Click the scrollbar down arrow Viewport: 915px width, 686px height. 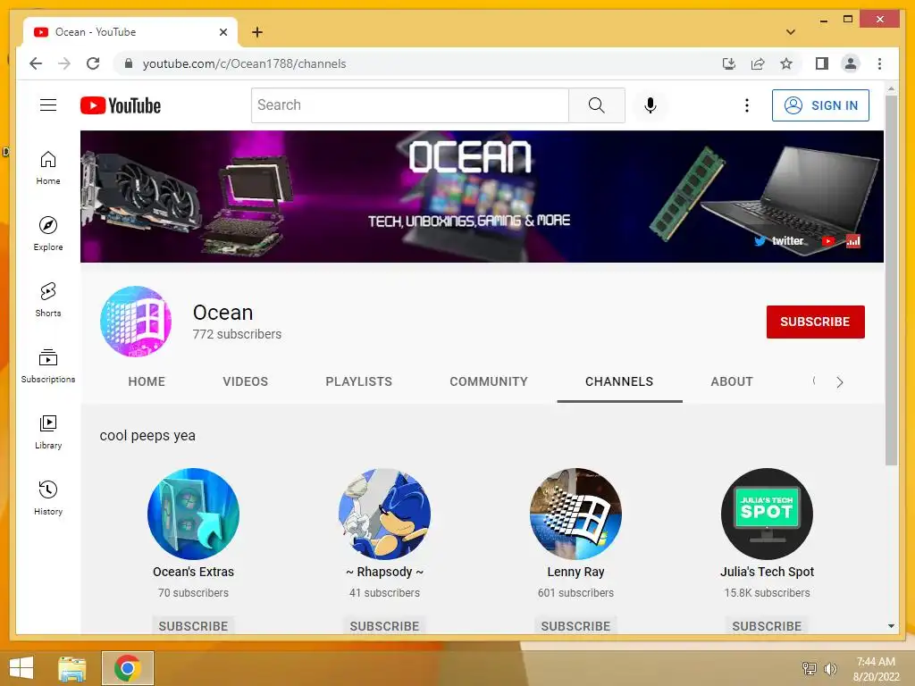click(x=891, y=626)
